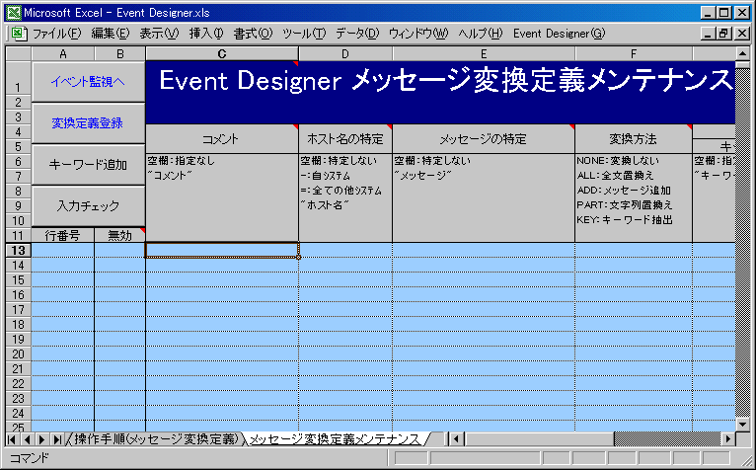Select blue cell in column F row 20
756x470 pixels.
[x=633, y=353]
